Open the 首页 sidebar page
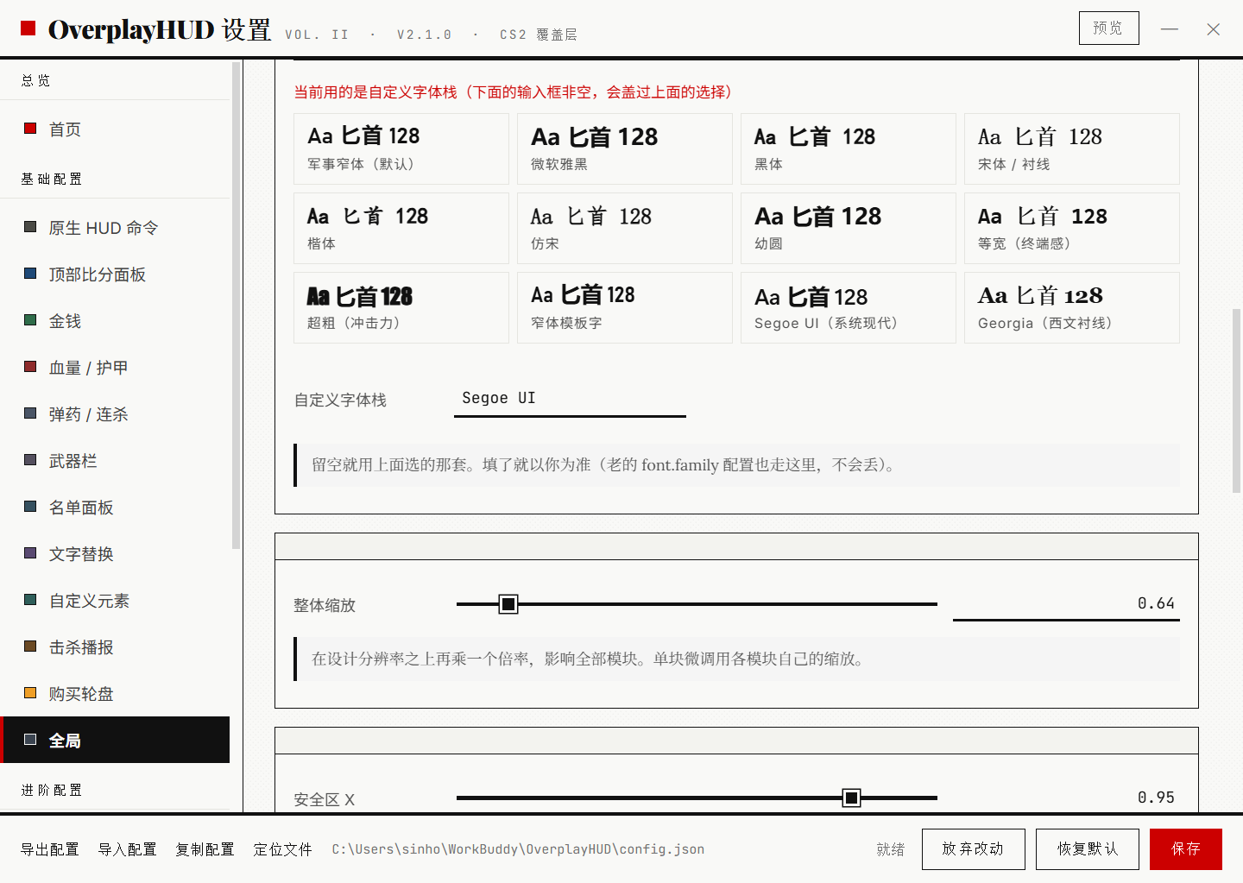 coord(116,129)
